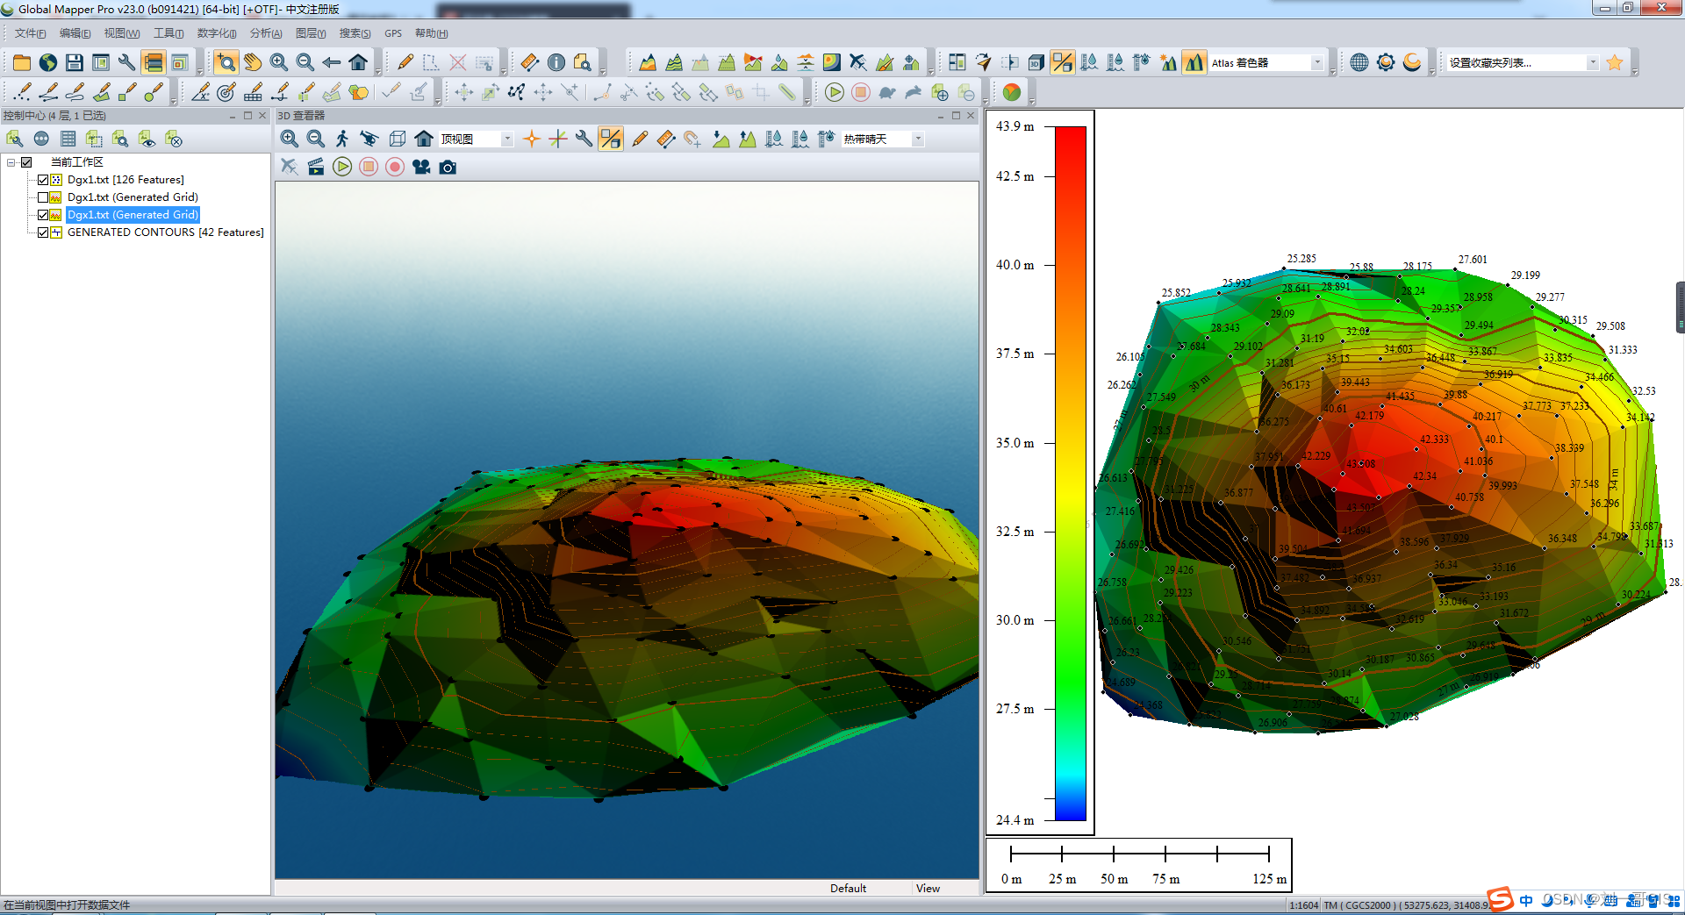The image size is (1685, 915).
Task: Click the Zoom In magnifier in the main toolbar
Action: click(279, 62)
